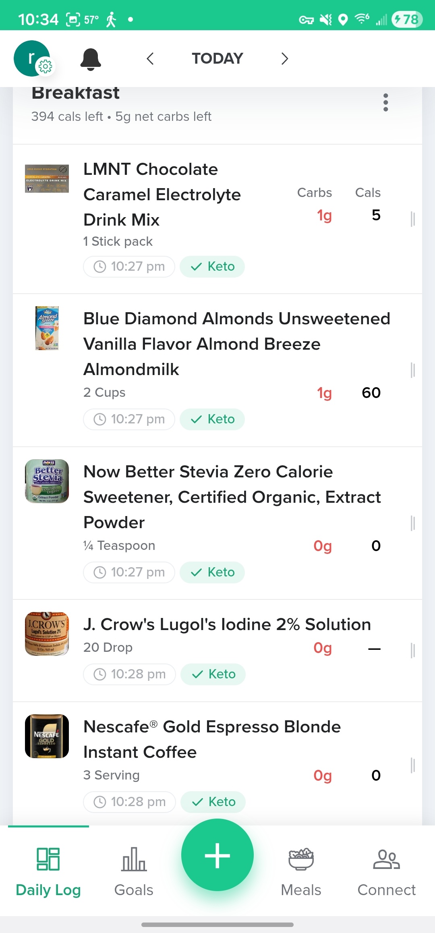The width and height of the screenshot is (435, 933).
Task: Tap drag handle for Lugol's Iodine entry
Action: click(x=412, y=650)
